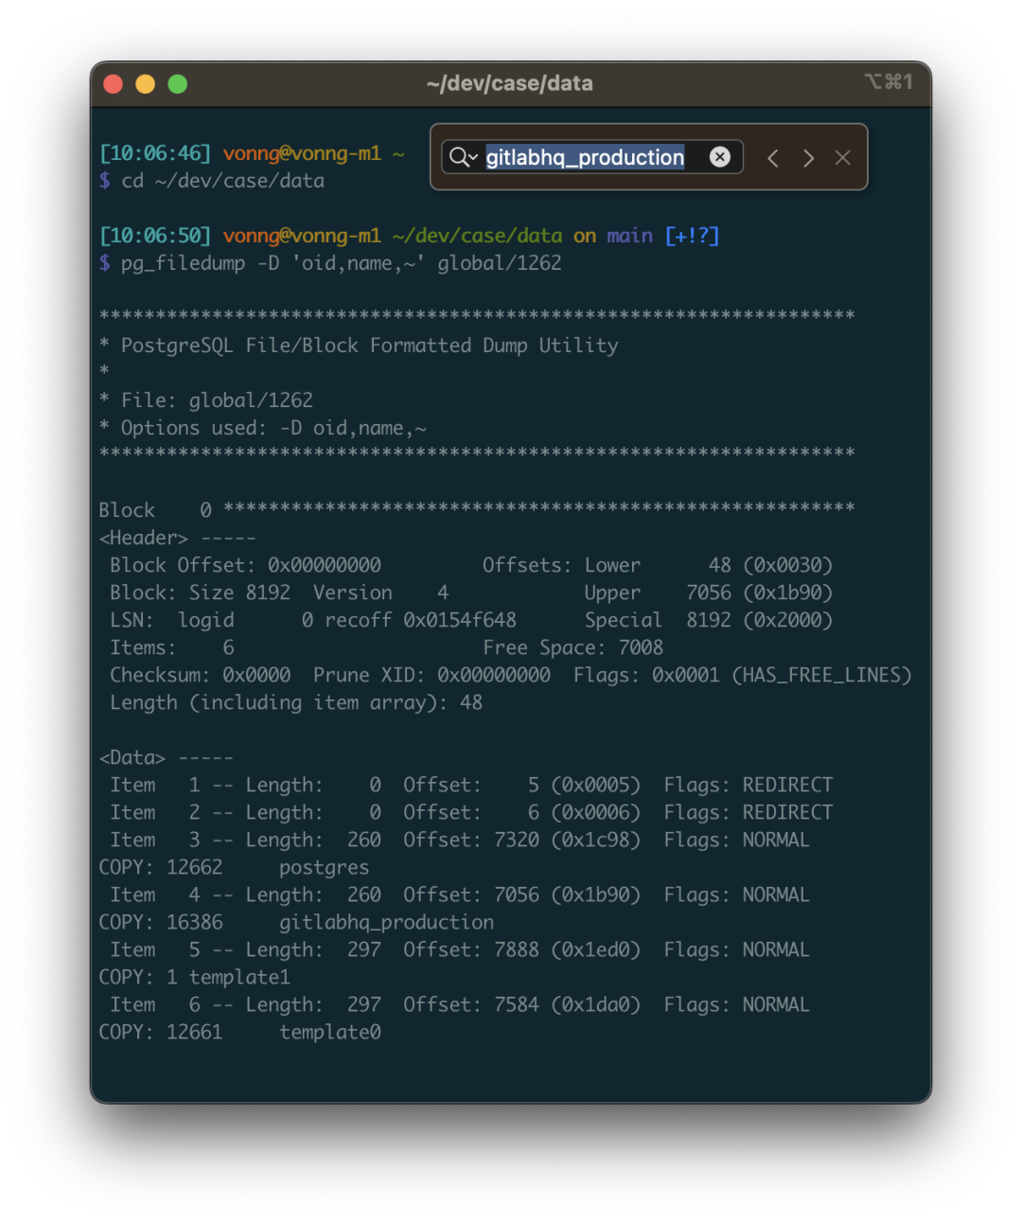
Task: Click the Free Space: 7008 value
Action: [572, 647]
